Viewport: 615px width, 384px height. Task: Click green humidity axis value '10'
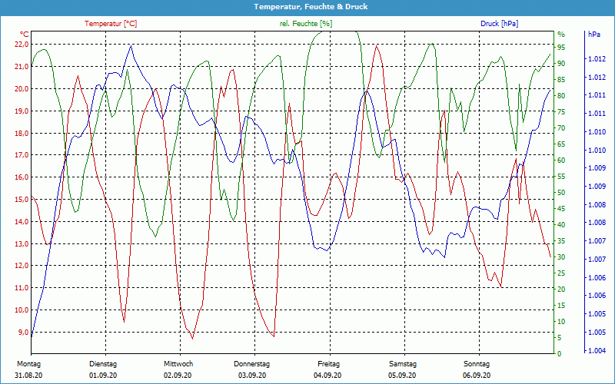click(x=561, y=321)
